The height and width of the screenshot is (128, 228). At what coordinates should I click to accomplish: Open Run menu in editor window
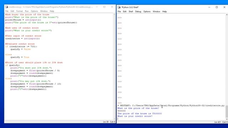pyautogui.click(x=27, y=11)
